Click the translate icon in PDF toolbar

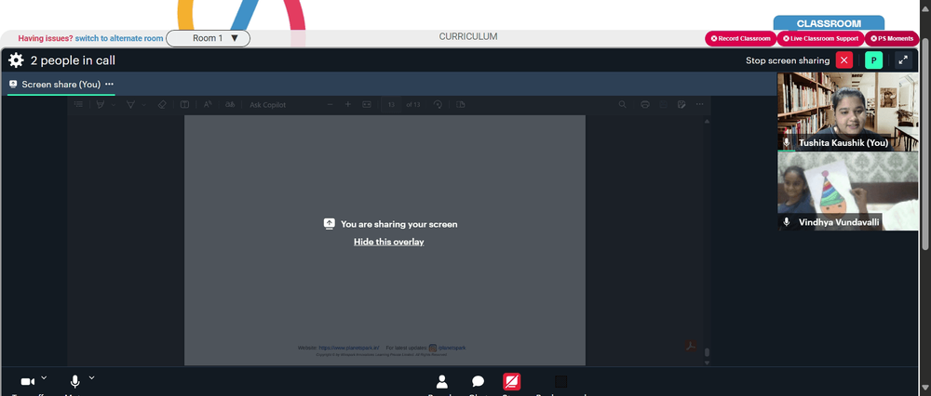pos(230,104)
